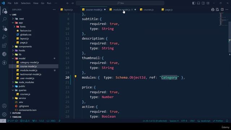Image resolution: width=231 pixels, height=130 pixels.
Task: Expand the .next folder
Action: point(13,19)
